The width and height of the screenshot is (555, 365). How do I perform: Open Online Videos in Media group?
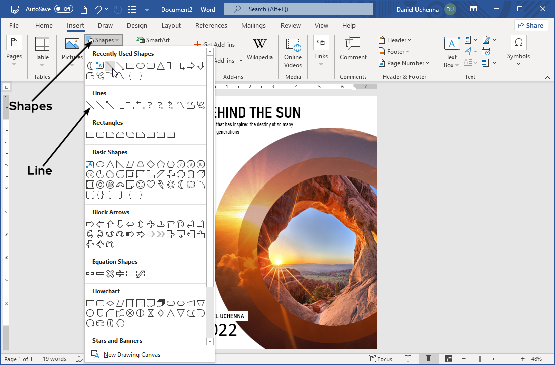293,52
